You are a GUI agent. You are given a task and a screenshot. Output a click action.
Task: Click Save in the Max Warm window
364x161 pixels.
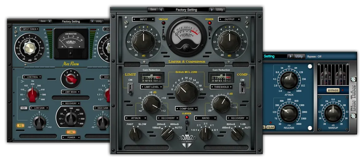(43, 21)
